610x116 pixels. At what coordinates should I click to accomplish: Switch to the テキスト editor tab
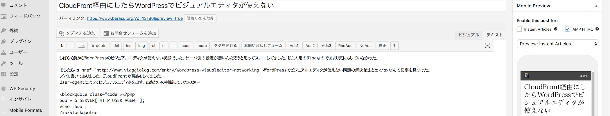(x=494, y=35)
